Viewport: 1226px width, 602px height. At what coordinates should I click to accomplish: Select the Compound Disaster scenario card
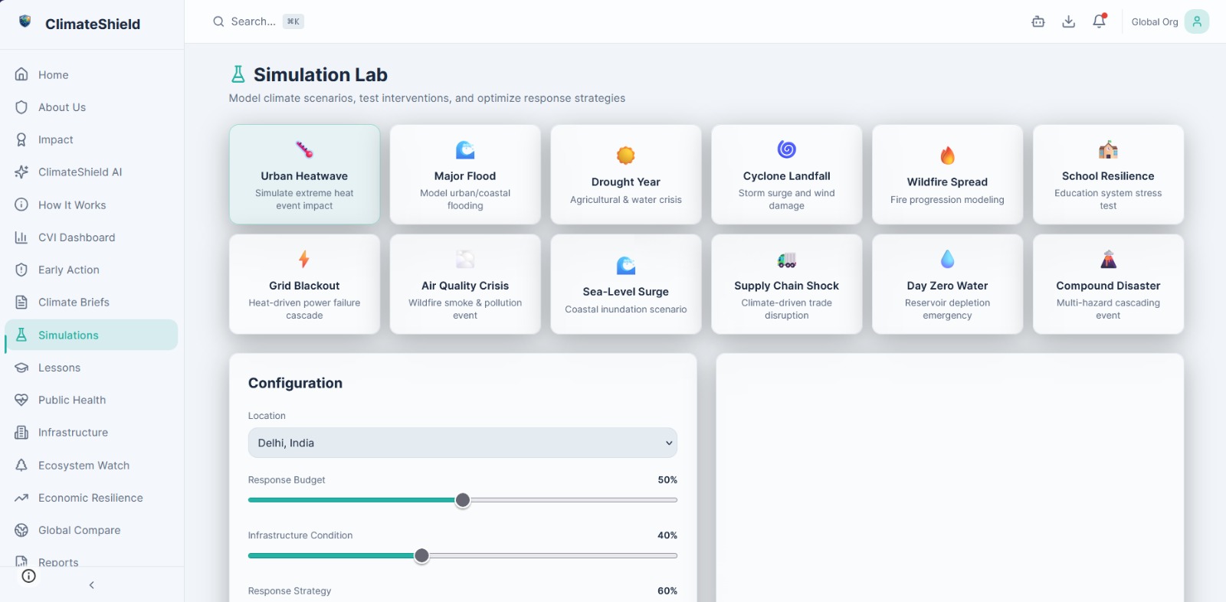pyautogui.click(x=1108, y=284)
